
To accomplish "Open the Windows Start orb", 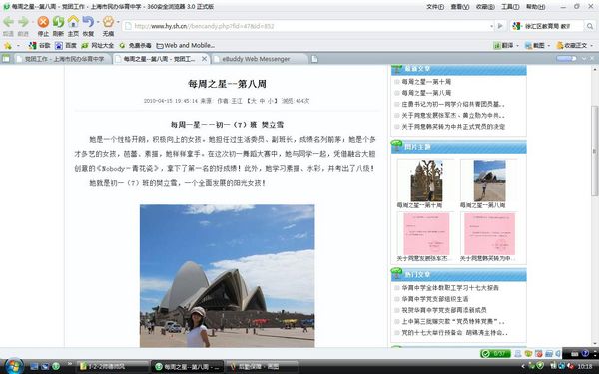I will point(13,366).
